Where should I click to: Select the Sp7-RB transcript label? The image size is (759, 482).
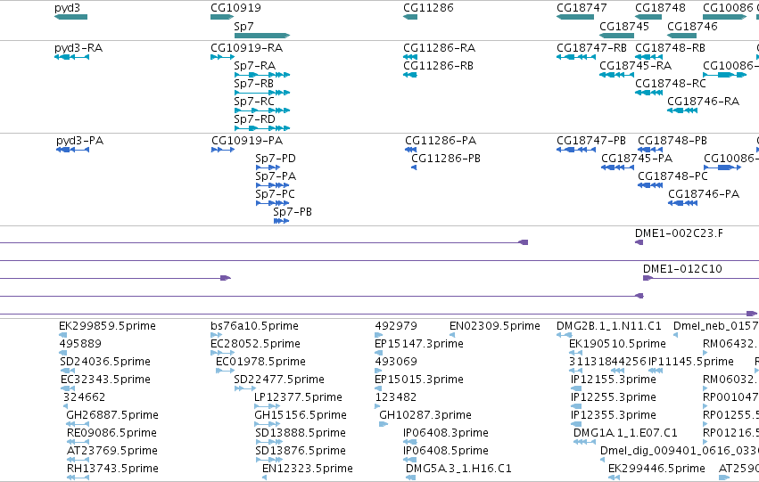click(253, 84)
